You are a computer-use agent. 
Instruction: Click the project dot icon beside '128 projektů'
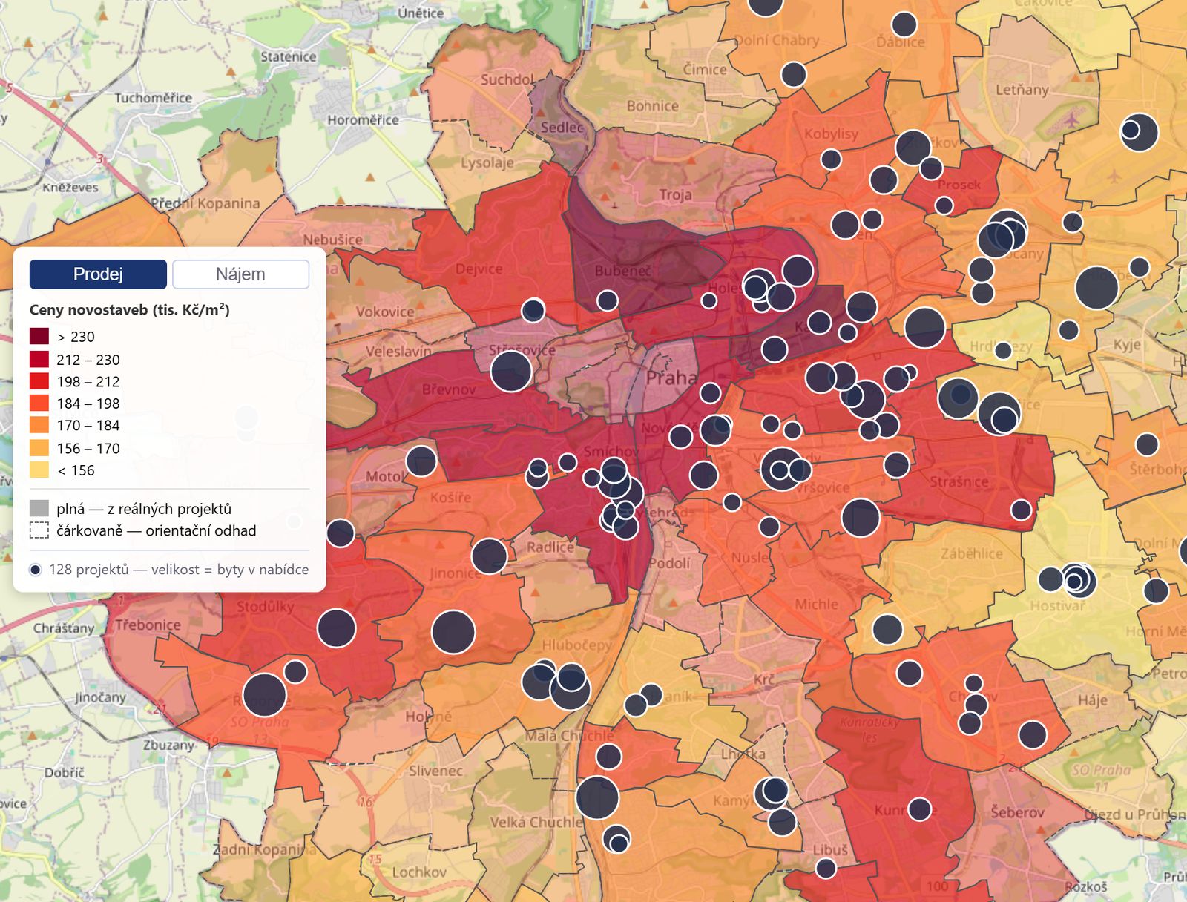(x=35, y=570)
